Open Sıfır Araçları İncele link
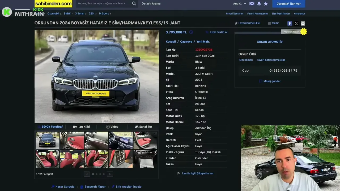340x191 pixels. (126, 187)
